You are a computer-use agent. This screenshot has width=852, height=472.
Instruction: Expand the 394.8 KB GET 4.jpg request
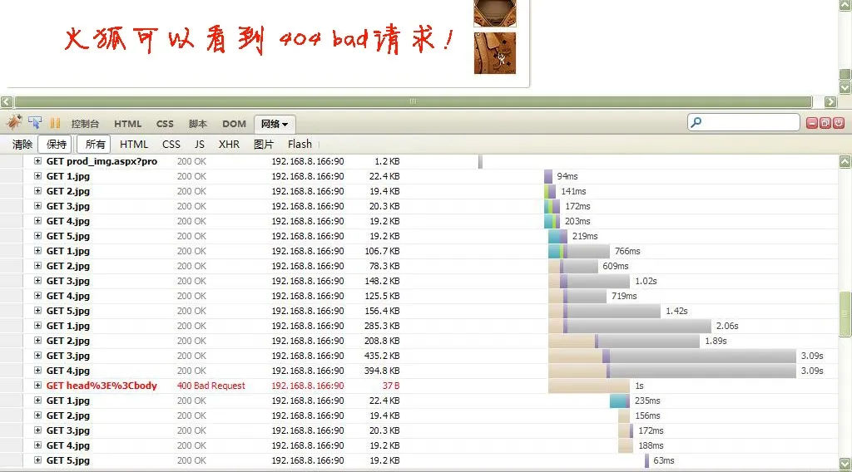pos(37,371)
